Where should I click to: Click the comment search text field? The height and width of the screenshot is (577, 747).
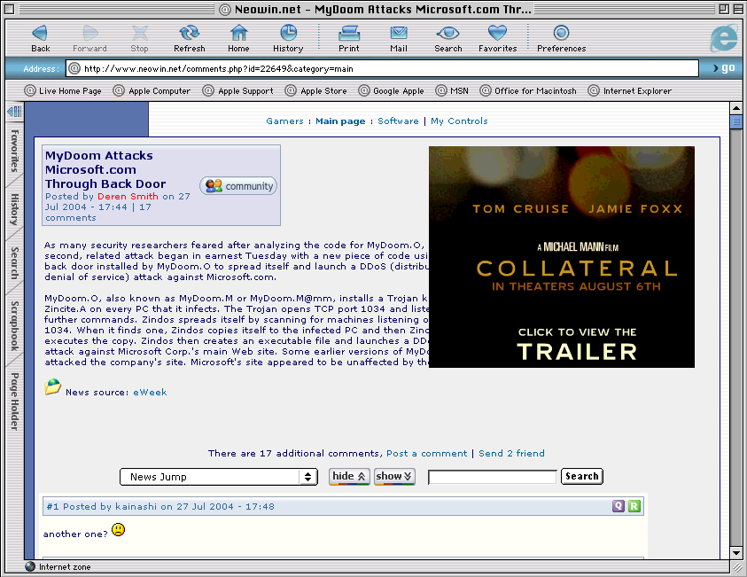492,477
